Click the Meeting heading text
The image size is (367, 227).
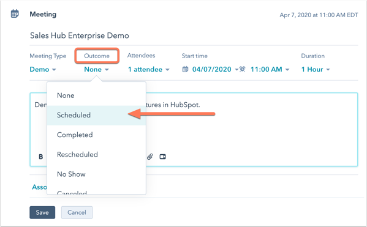[x=43, y=14]
